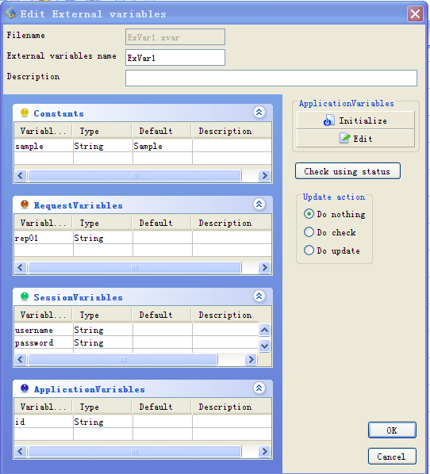Viewport: 430px width, 474px height.
Task: Click the Check using status button
Action: [x=347, y=171]
